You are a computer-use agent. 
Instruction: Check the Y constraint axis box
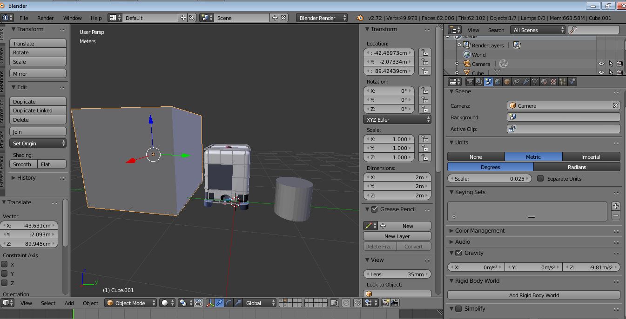tap(5, 273)
